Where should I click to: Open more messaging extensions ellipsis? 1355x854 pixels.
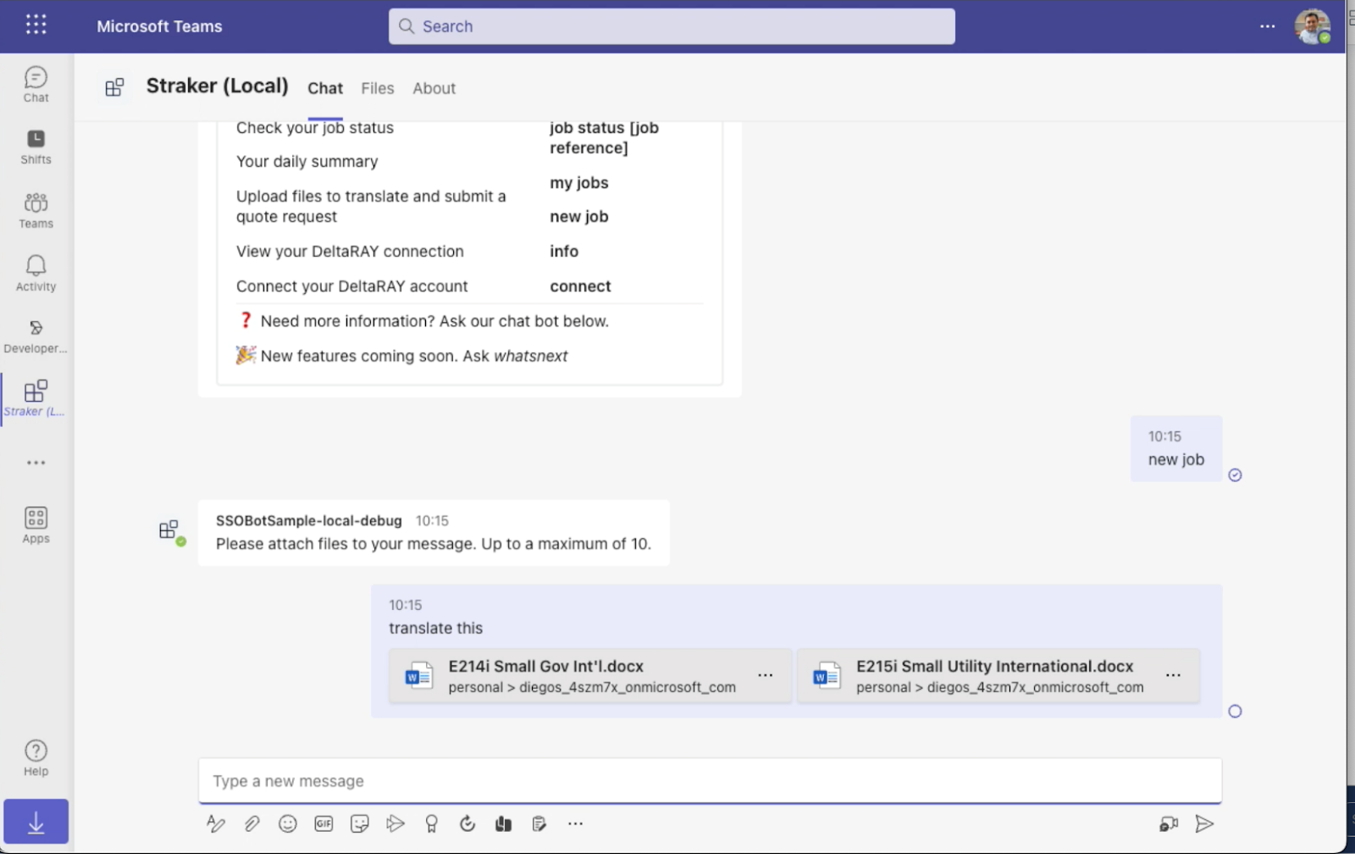pyautogui.click(x=576, y=823)
